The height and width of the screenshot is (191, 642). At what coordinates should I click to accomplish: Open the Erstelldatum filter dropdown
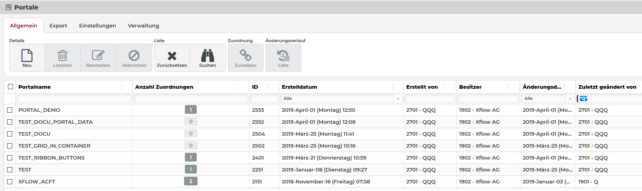[398, 99]
